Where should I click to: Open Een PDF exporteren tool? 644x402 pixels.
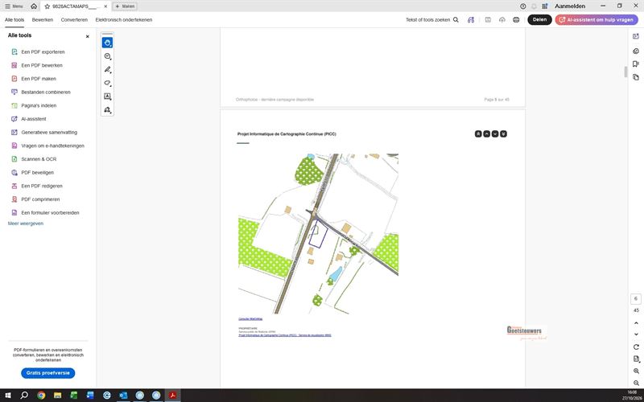coord(43,52)
